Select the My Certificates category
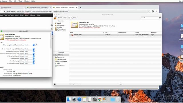183x103 pixels. pos(62,62)
